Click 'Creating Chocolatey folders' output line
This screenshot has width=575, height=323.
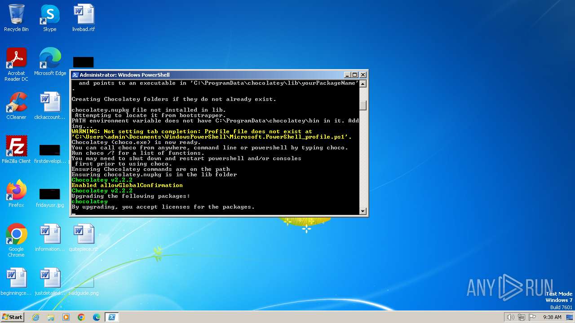[174, 99]
